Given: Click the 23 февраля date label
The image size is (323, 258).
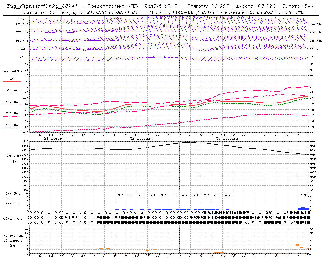Looking at the screenshot, I should coord(227,139).
